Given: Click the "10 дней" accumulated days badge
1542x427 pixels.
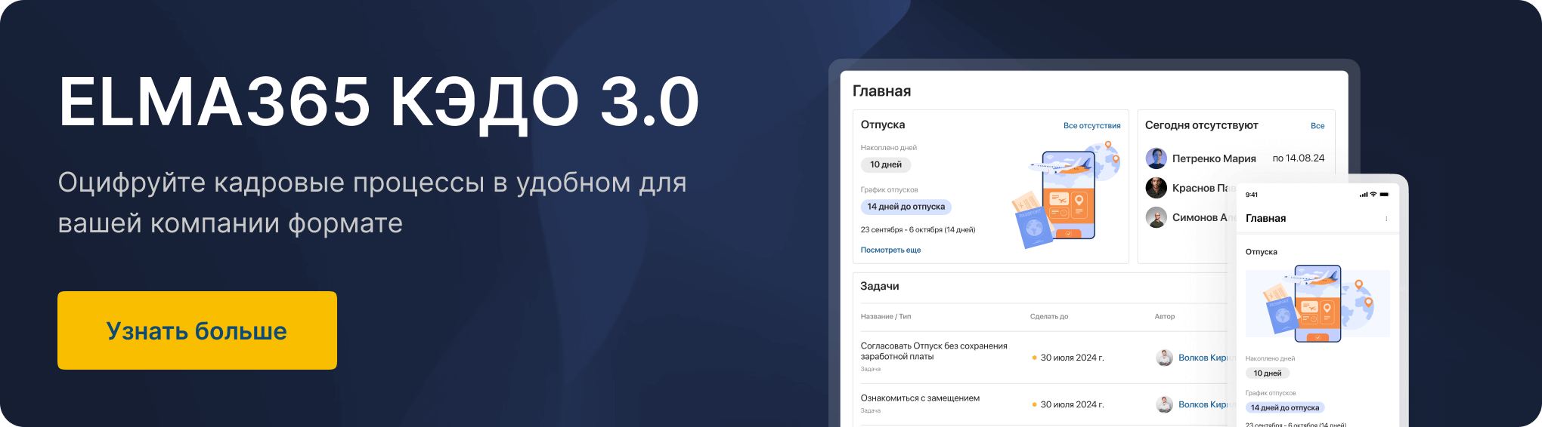Looking at the screenshot, I should click(885, 164).
